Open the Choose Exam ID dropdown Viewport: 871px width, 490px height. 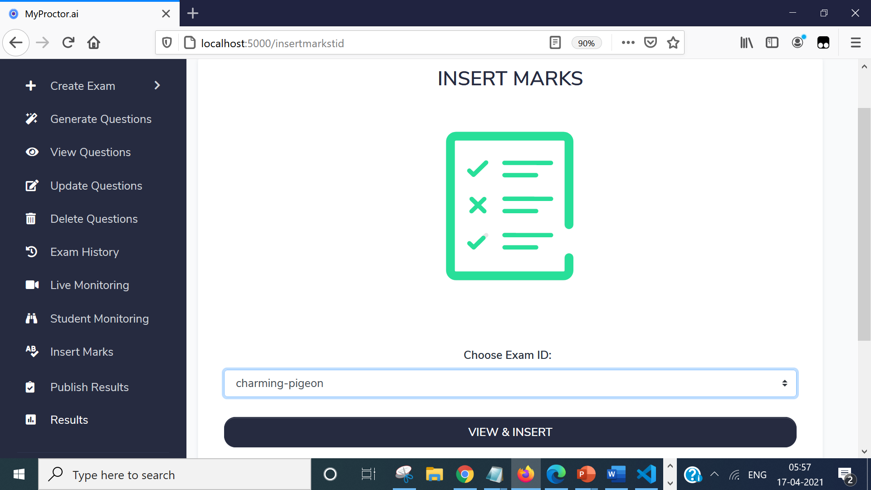click(x=510, y=383)
